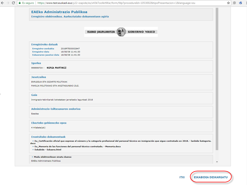
Task: Click the Eusko Jaurlaritza Gobierno Vasco logo
Action: (x=121, y=32)
